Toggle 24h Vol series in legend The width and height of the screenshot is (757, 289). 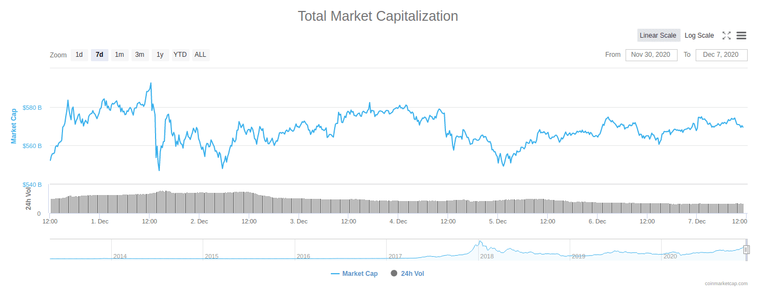[x=408, y=274]
